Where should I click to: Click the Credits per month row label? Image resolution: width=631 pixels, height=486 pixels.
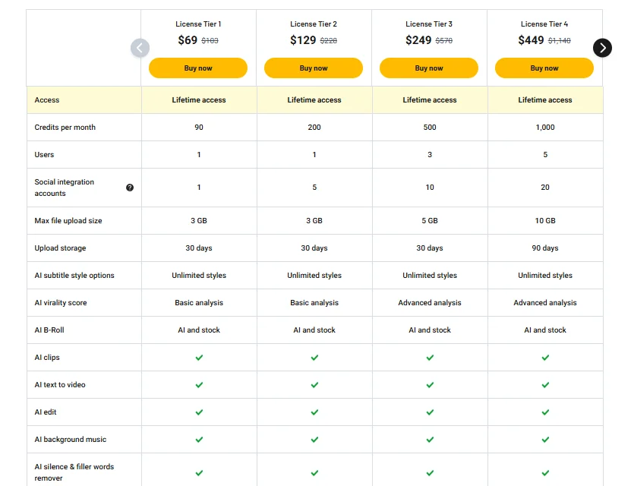pyautogui.click(x=65, y=128)
